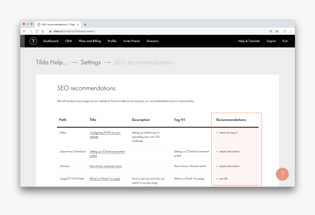Open How to buy a domain name link
Screen dimensions: 315x215
click(105, 166)
